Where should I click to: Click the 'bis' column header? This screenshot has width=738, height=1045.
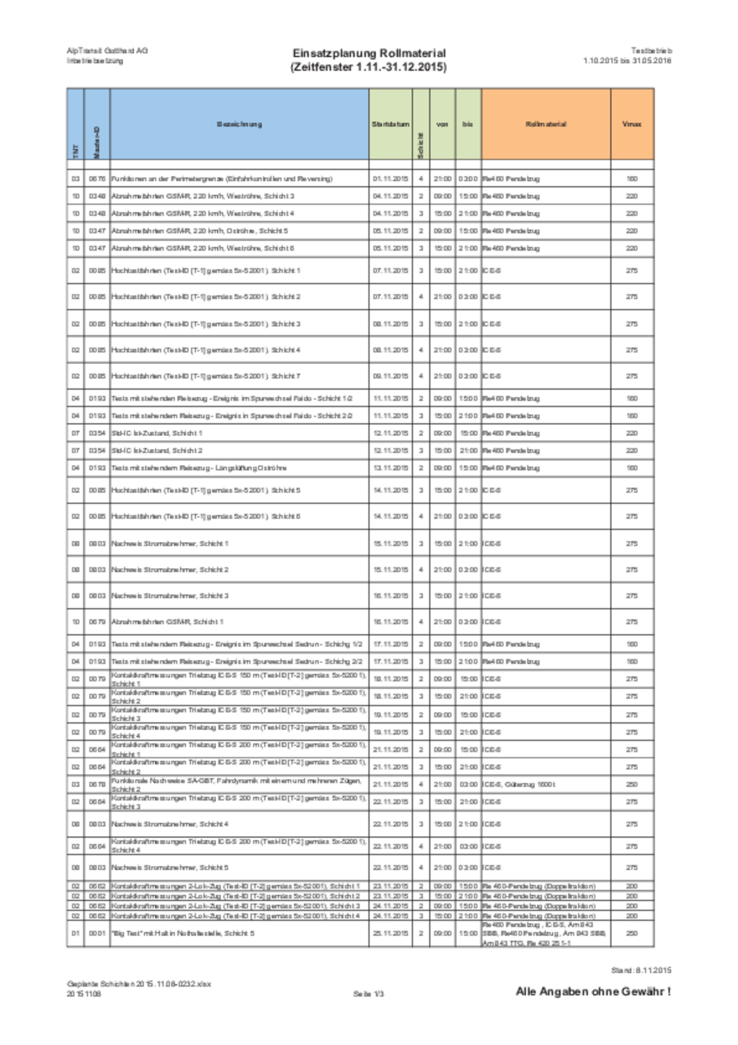click(468, 124)
